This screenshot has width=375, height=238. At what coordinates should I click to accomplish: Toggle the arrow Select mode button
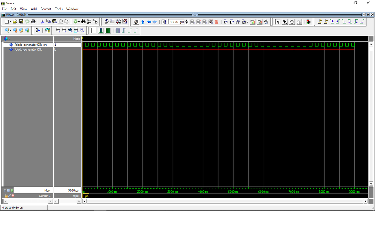(x=278, y=22)
